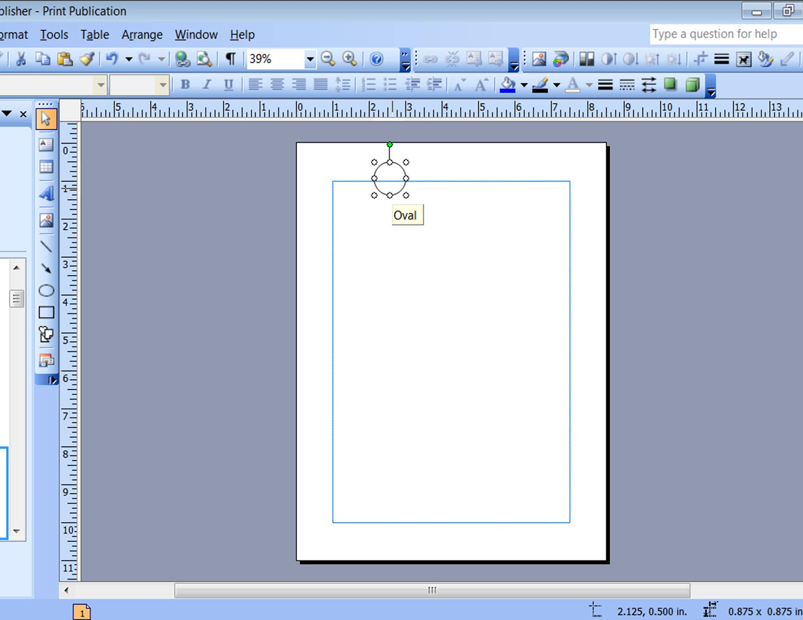
Task: Activate the Rectangle tool
Action: click(x=46, y=312)
